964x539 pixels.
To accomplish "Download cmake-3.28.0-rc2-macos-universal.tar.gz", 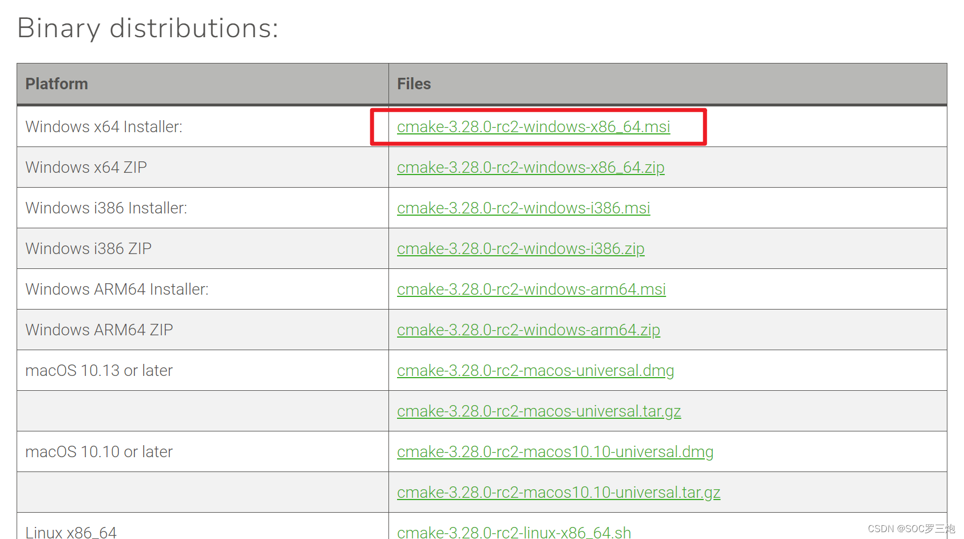I will 539,411.
